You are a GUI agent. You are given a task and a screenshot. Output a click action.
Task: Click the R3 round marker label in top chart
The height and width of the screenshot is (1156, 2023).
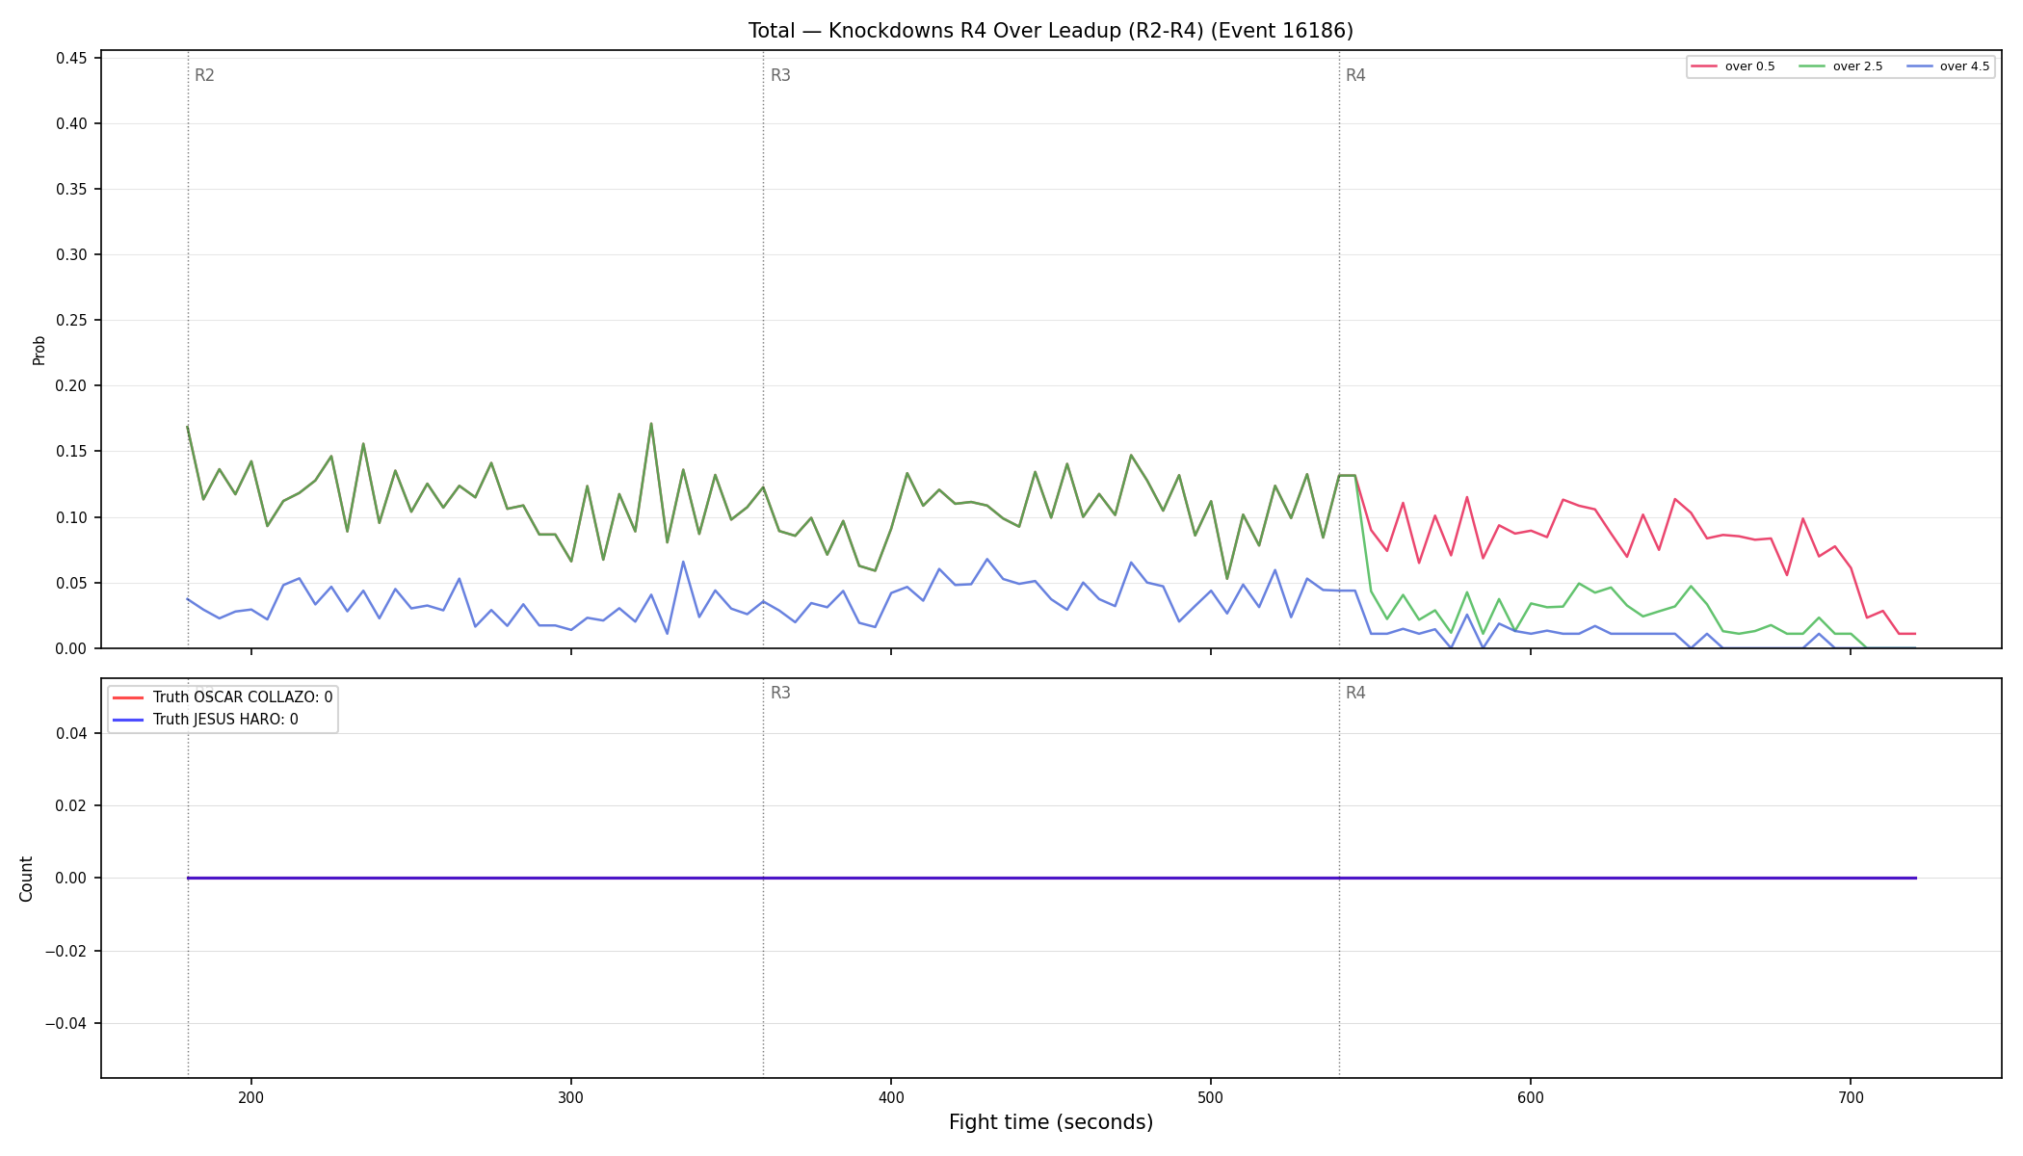tap(780, 75)
